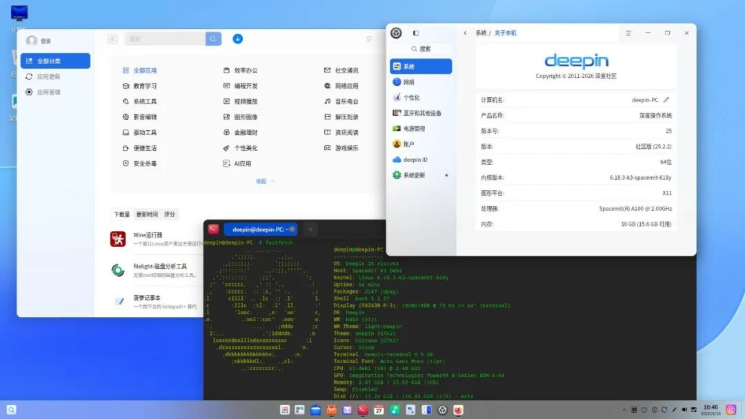
Task: Focus the app store search input field
Action: 165,39
